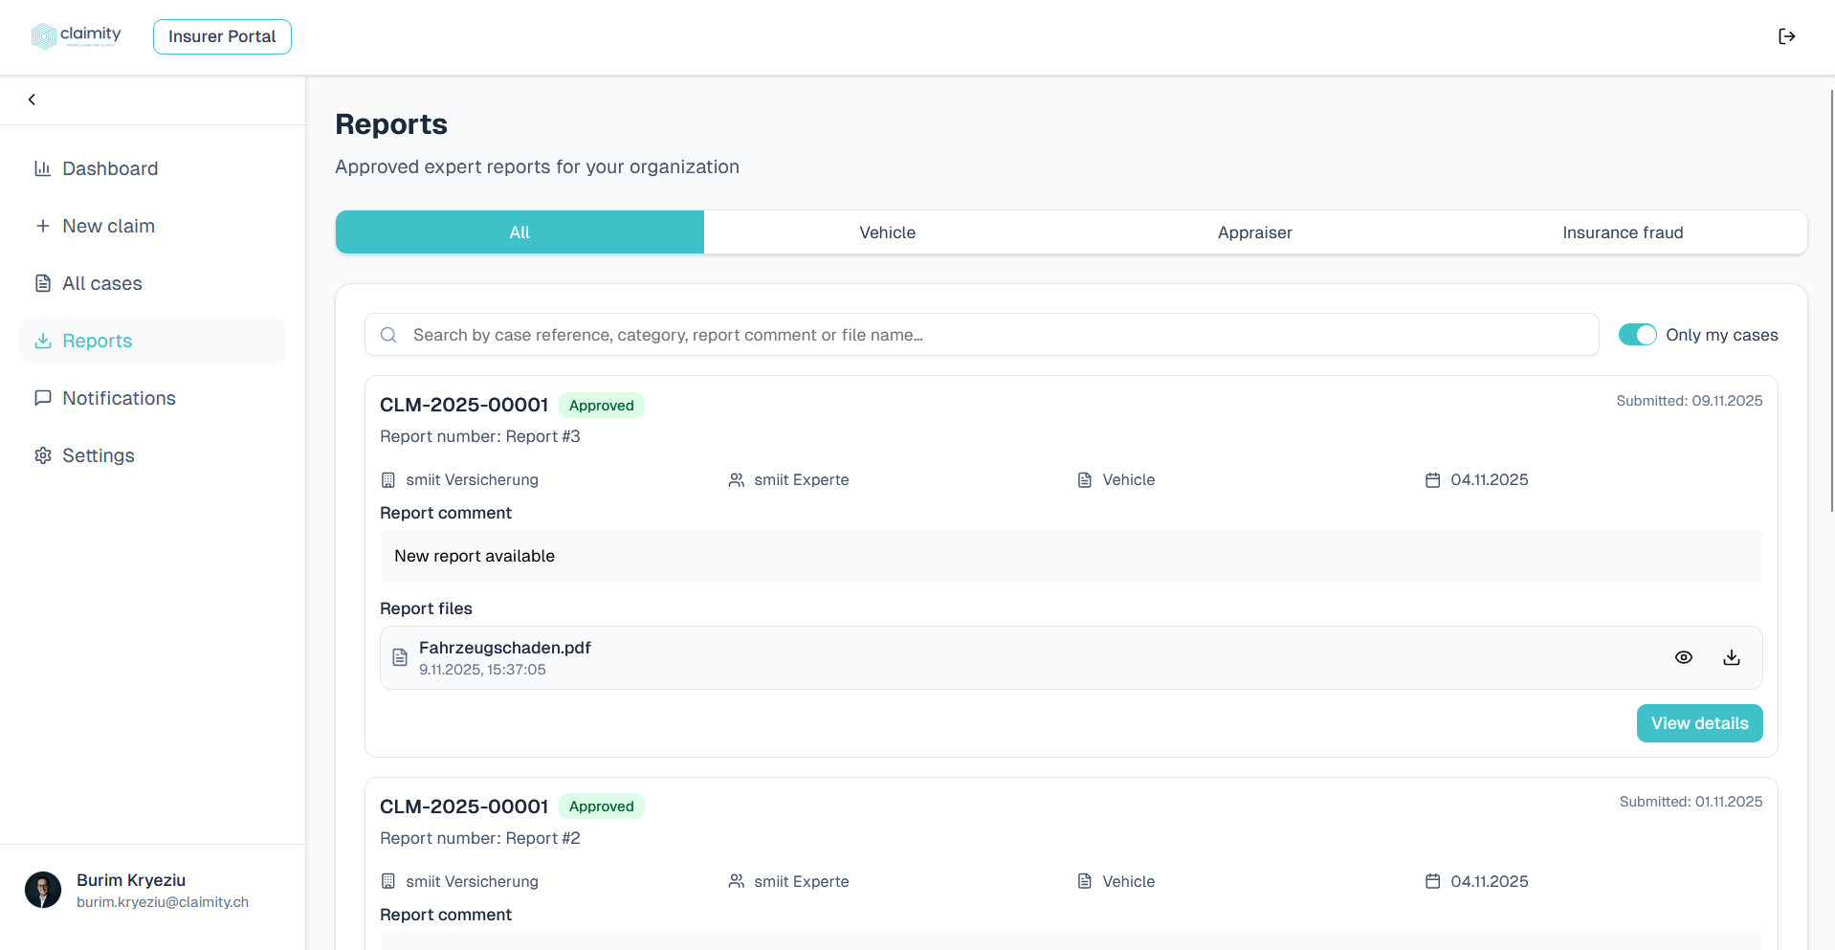Download Fahrzeugschaden.pdf with the download icon
The height and width of the screenshot is (950, 1835).
click(1731, 657)
